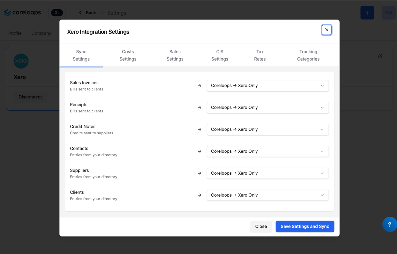Viewport: 397px width, 254px height.
Task: Open the Receipts sync direction dropdown
Action: pos(268,108)
